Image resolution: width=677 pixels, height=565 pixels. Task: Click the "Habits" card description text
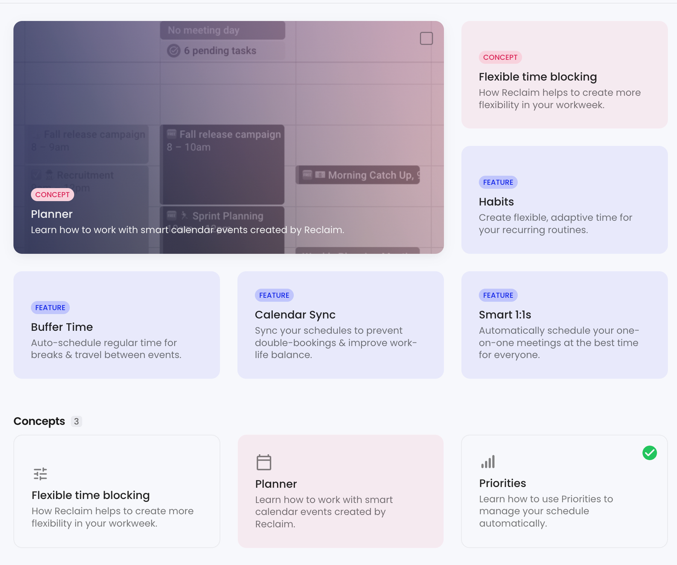[x=555, y=224]
